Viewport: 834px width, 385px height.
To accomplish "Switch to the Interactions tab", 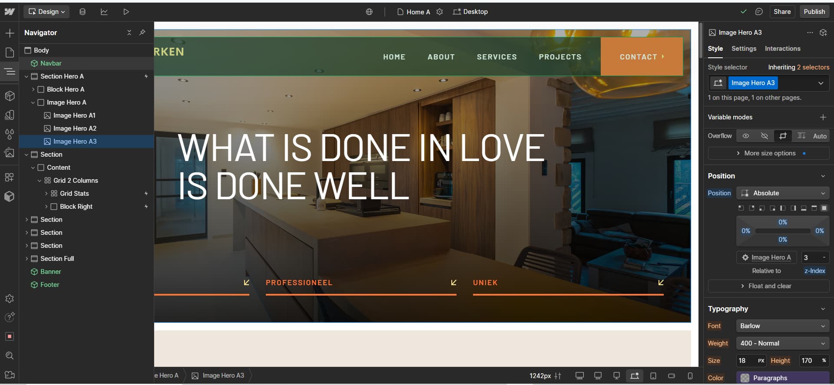I will (782, 49).
